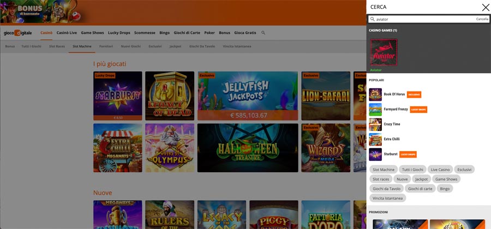Click the green Aviator game title

376,70
